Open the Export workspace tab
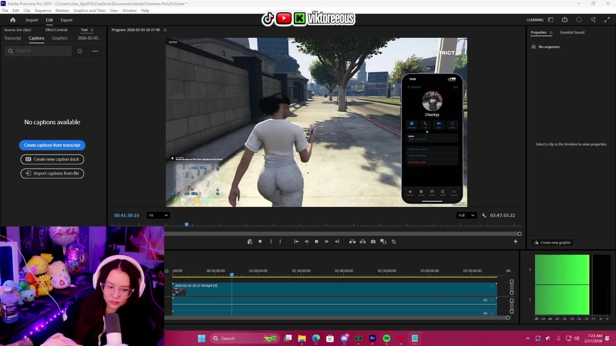616x346 pixels. click(66, 20)
